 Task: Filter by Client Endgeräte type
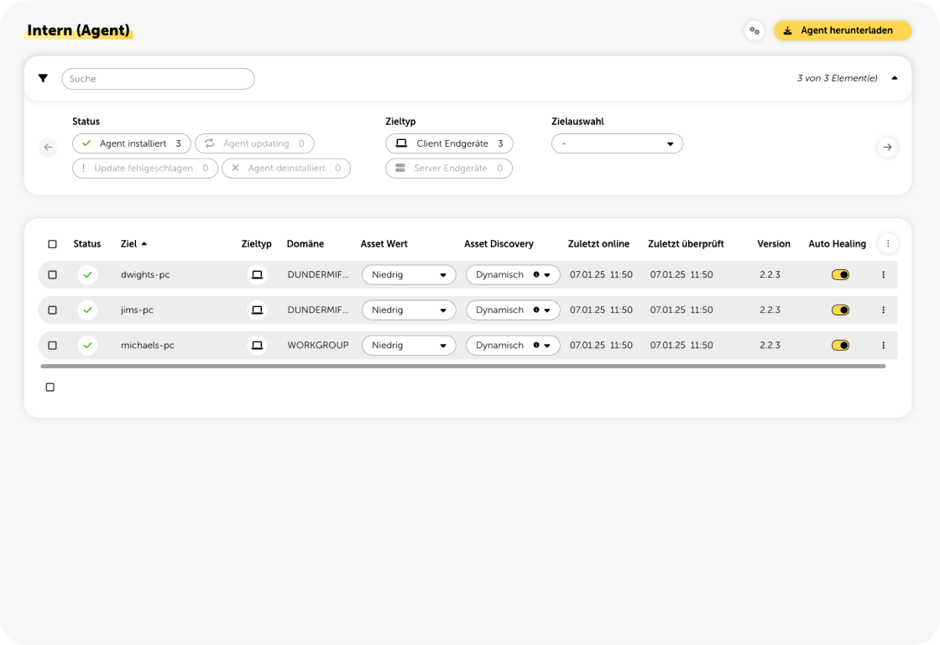449,143
